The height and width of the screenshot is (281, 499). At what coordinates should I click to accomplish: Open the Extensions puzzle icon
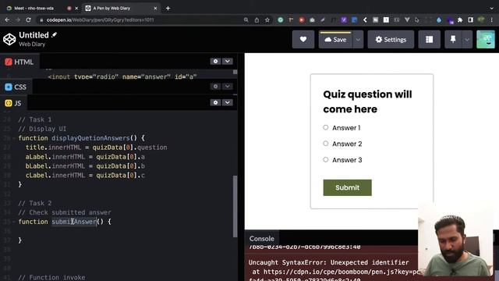click(460, 20)
